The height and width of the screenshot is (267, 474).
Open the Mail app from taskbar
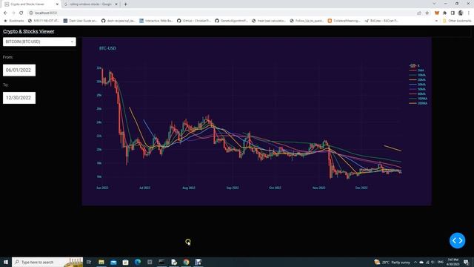point(113,262)
